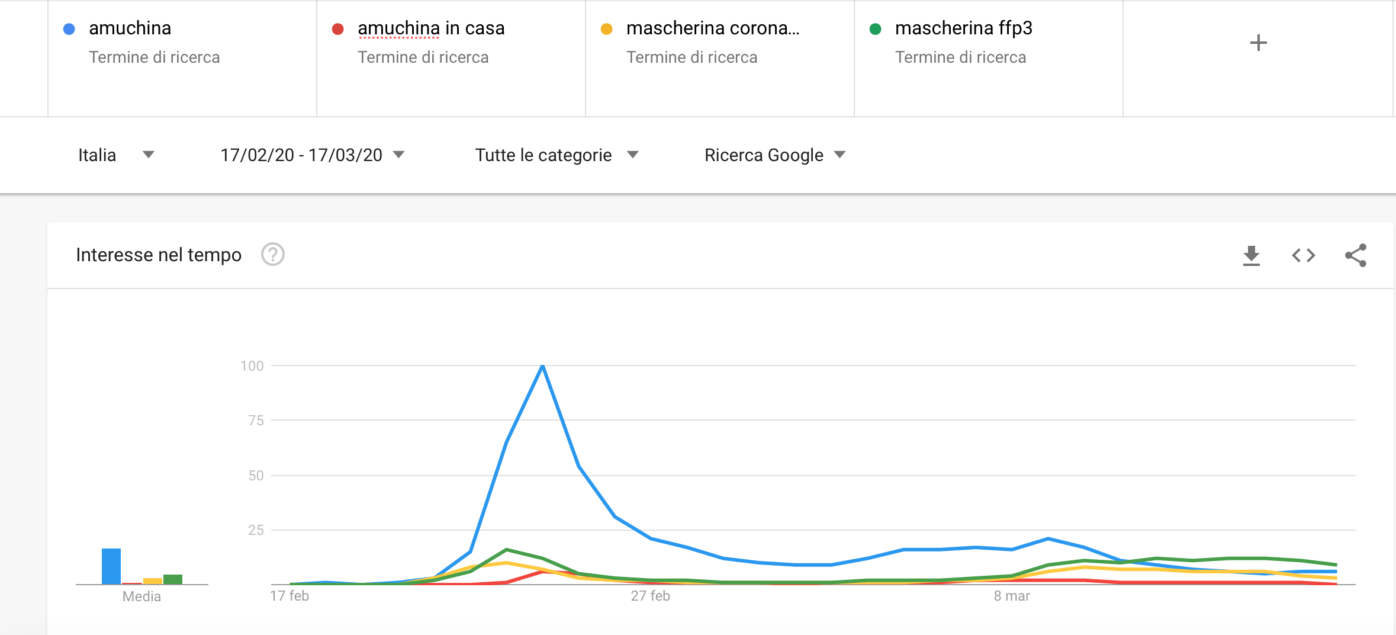Open the Ricerca Google search type dropdown
Image resolution: width=1396 pixels, height=635 pixels.
click(774, 155)
